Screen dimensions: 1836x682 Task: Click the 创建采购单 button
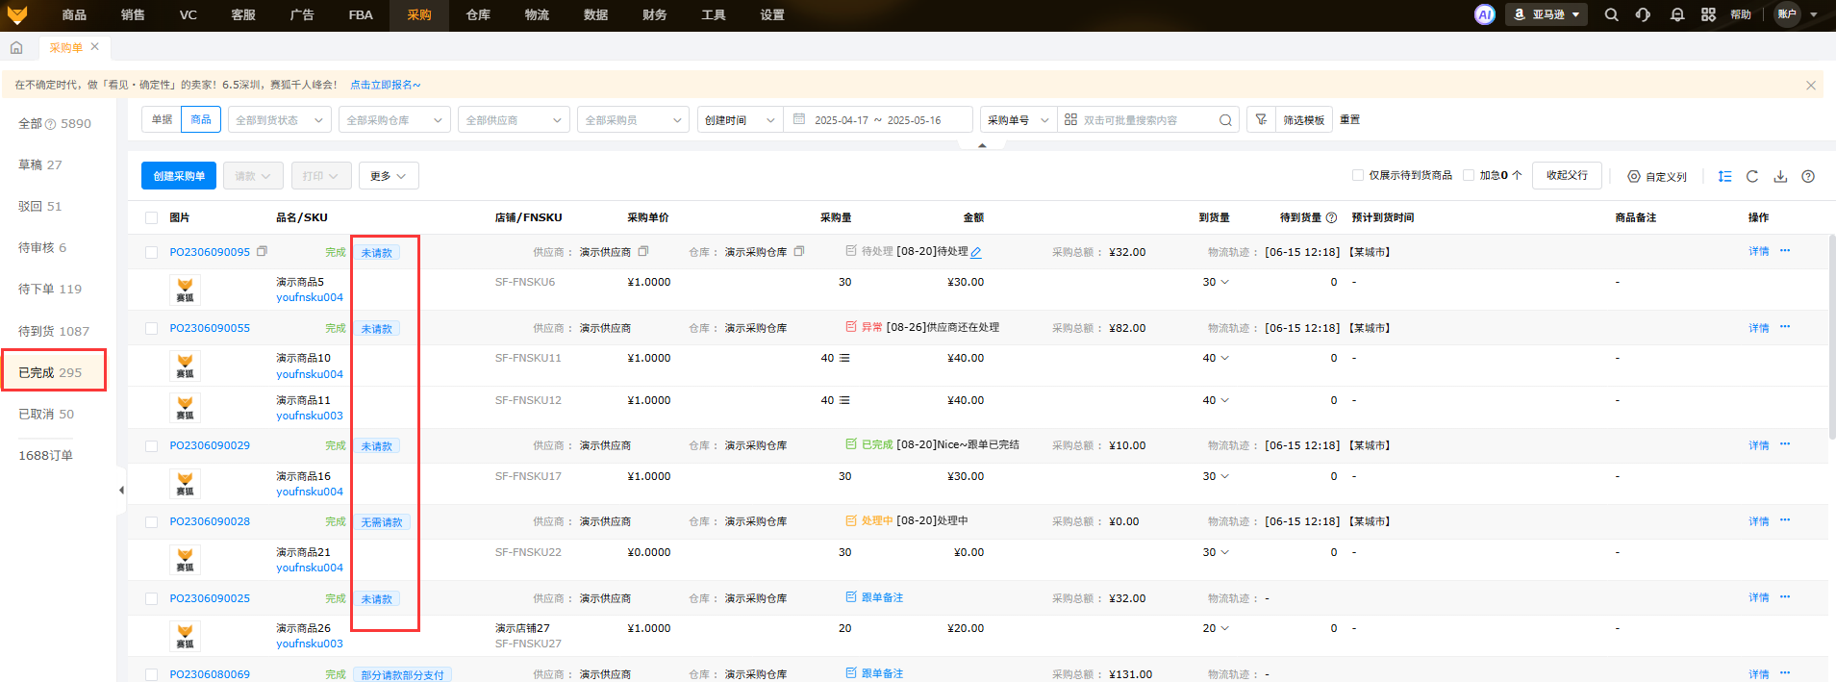click(179, 176)
